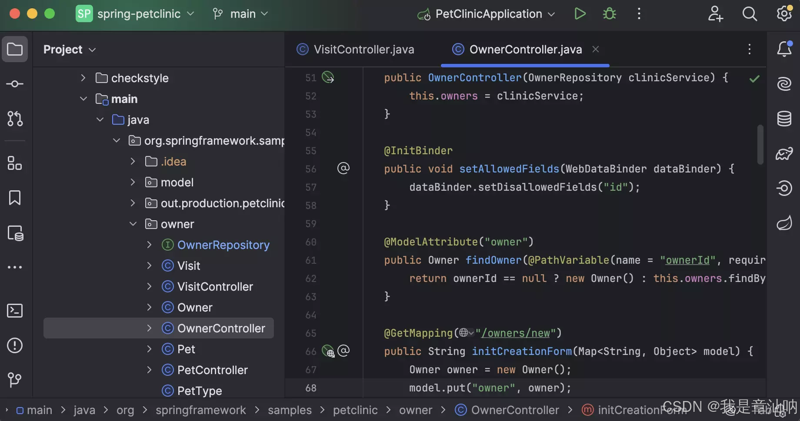
Task: Click the "/owners/new" URL link in code
Action: click(x=516, y=333)
